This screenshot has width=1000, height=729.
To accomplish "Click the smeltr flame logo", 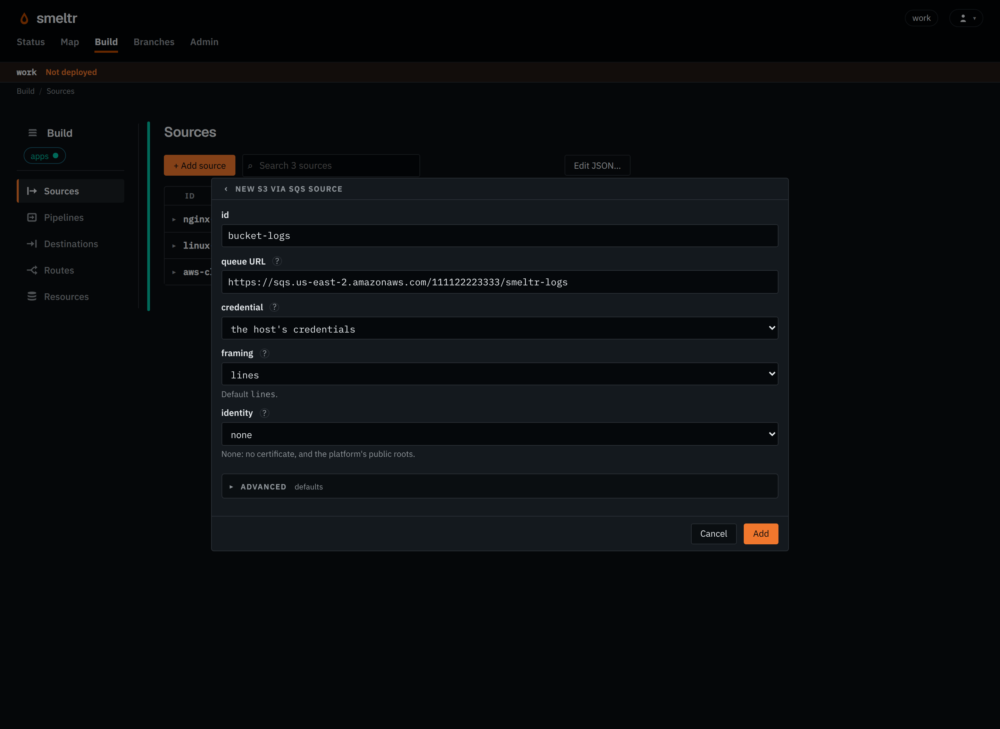I will click(x=24, y=18).
